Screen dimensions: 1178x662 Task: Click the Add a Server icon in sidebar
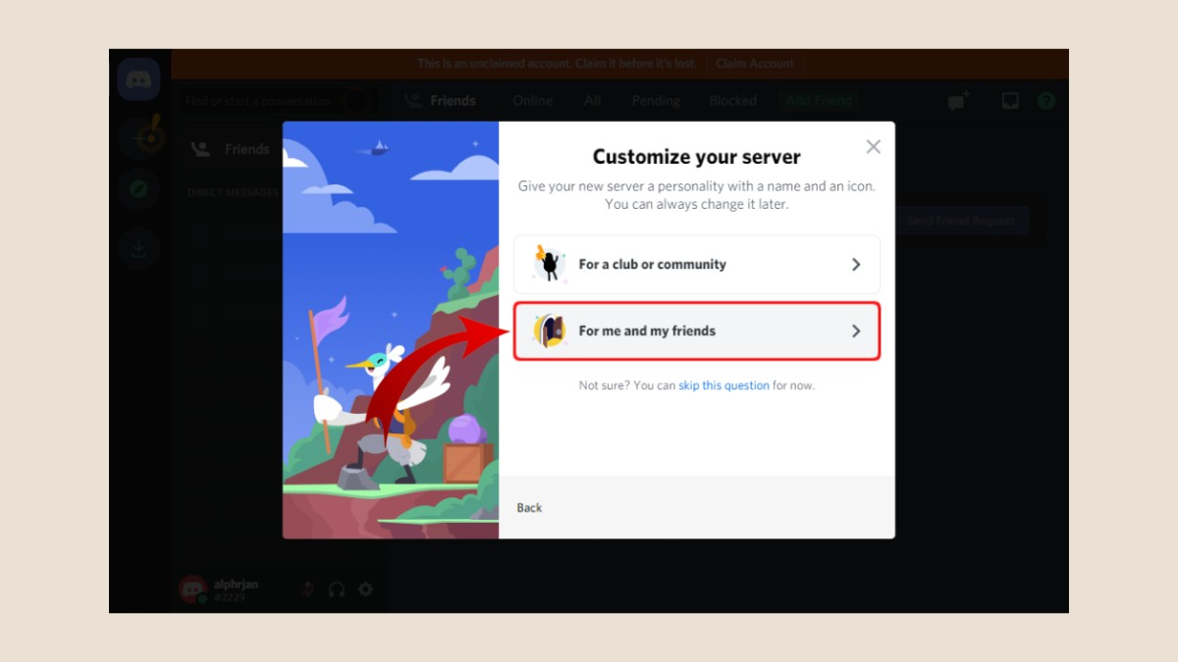139,136
